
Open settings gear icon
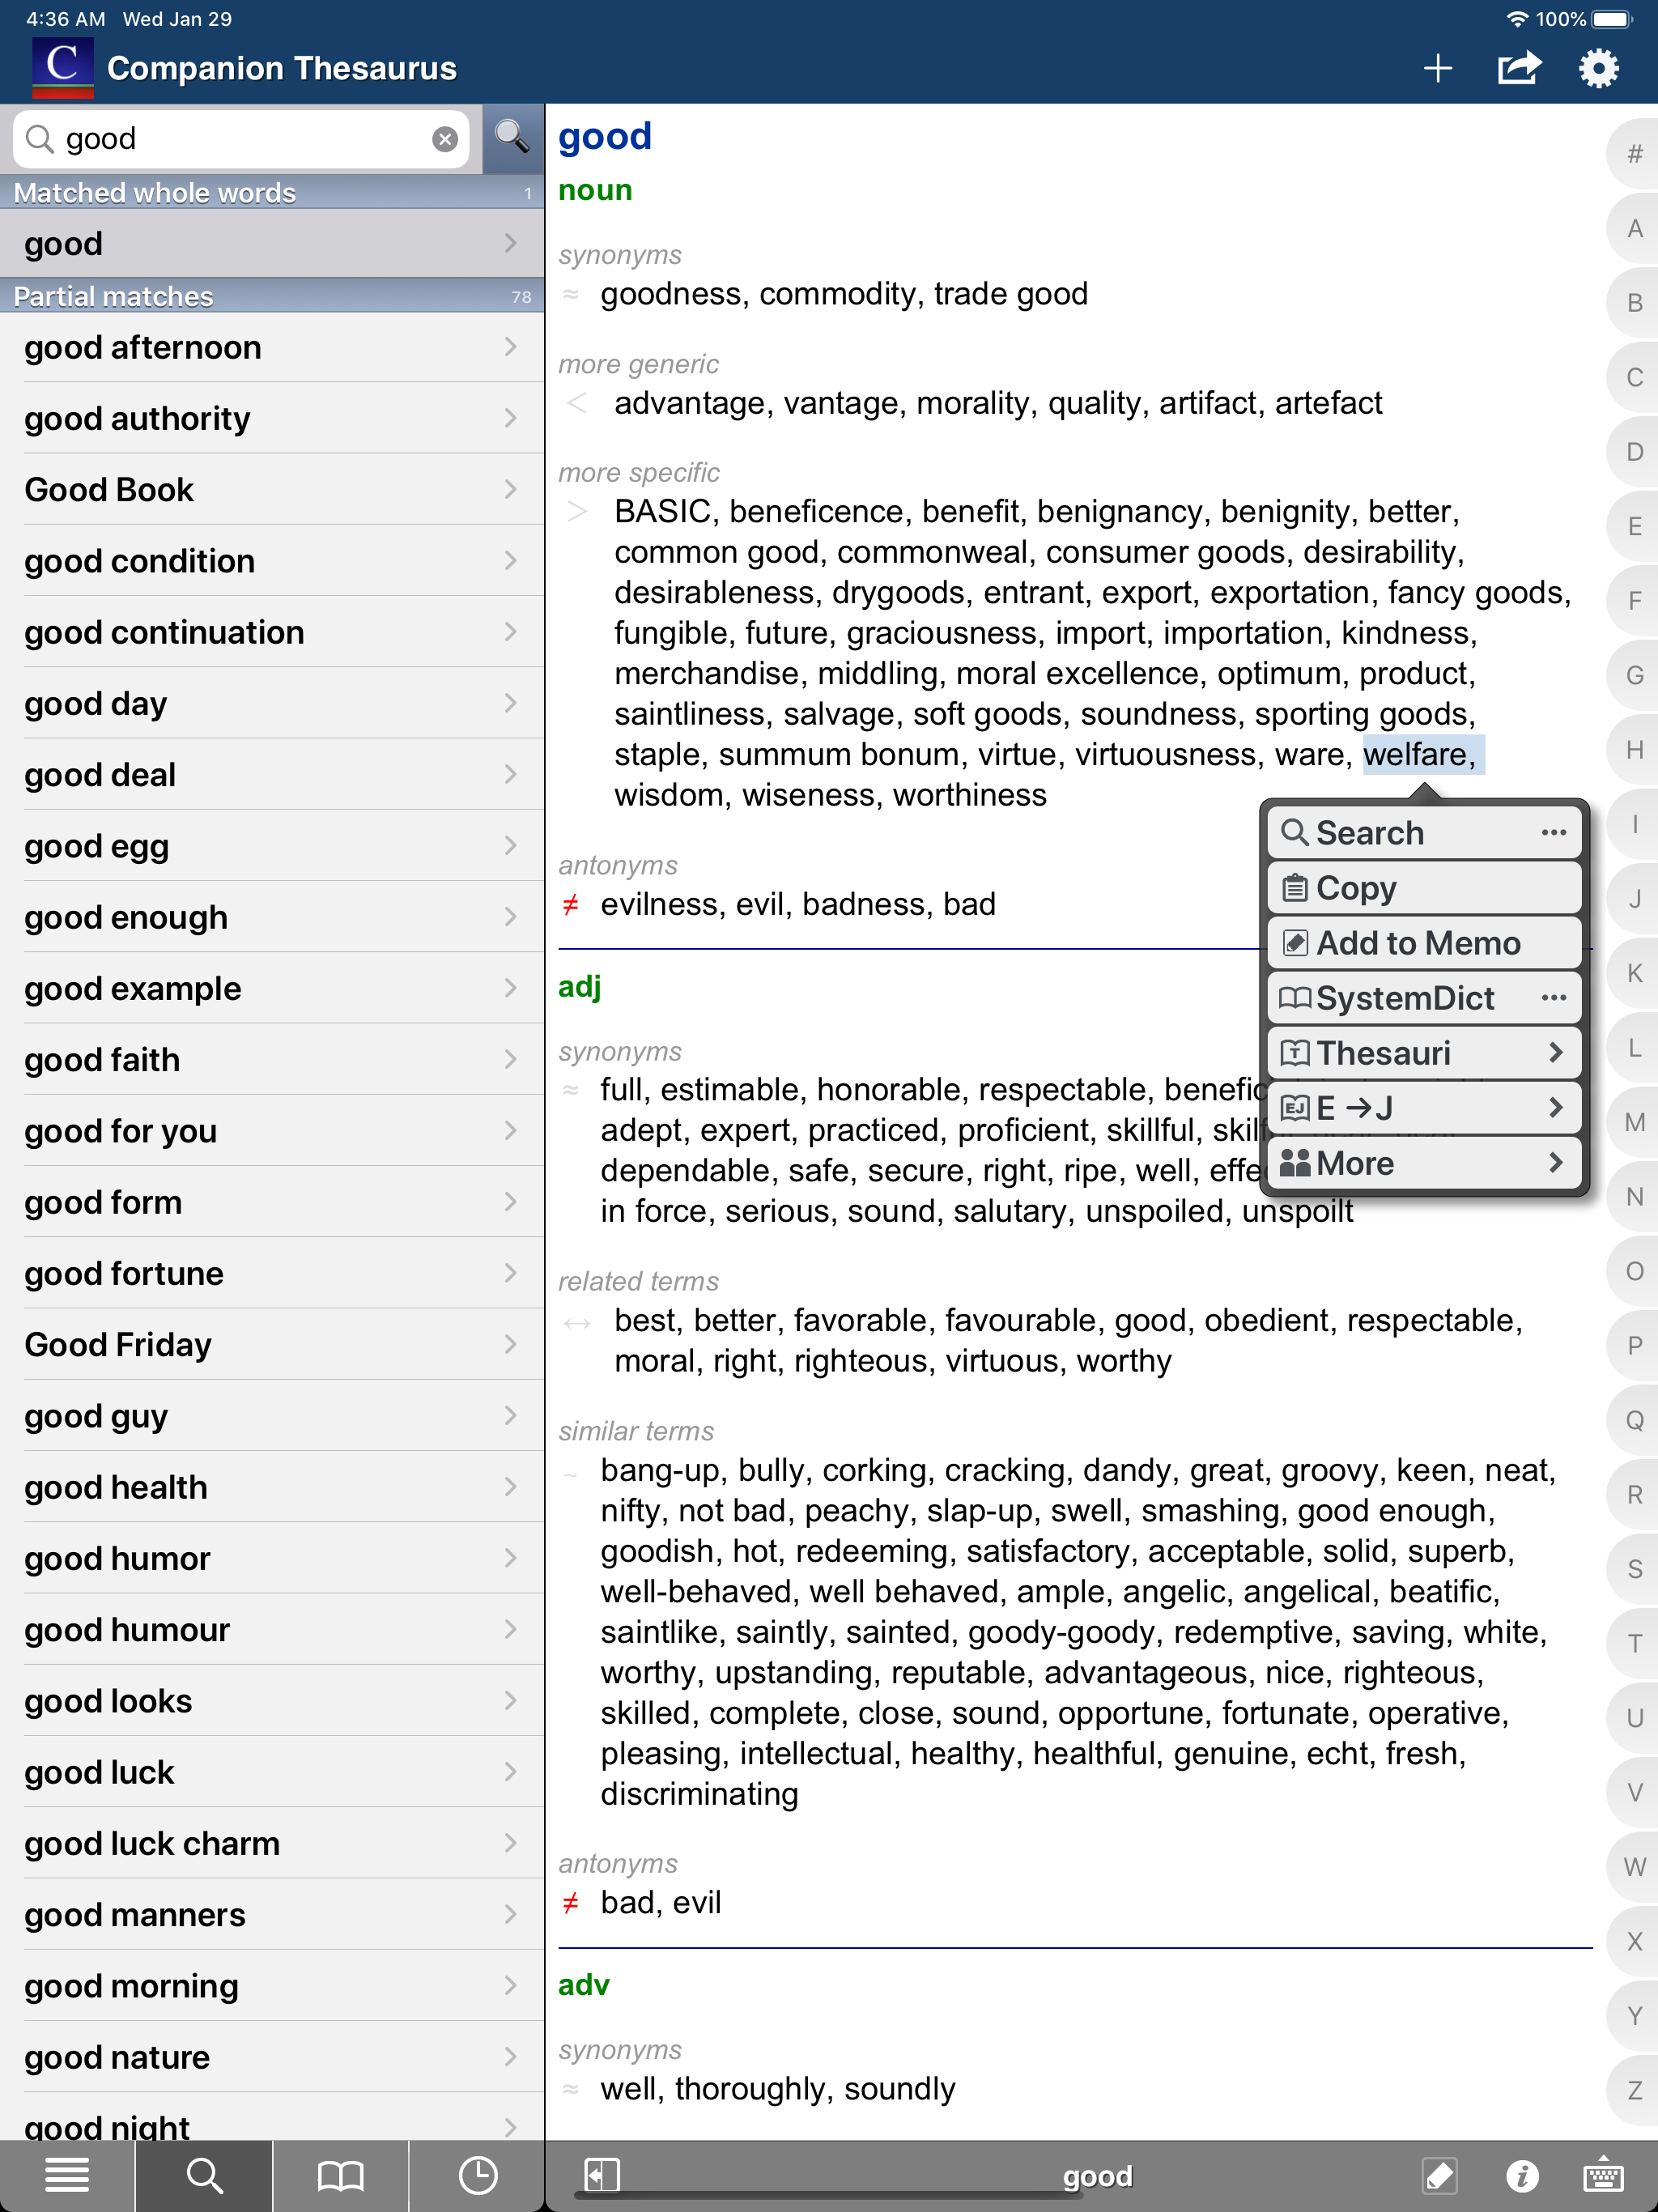click(x=1598, y=68)
